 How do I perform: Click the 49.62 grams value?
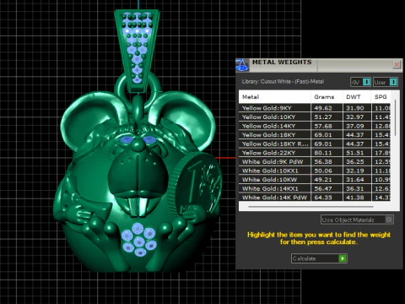coord(323,108)
